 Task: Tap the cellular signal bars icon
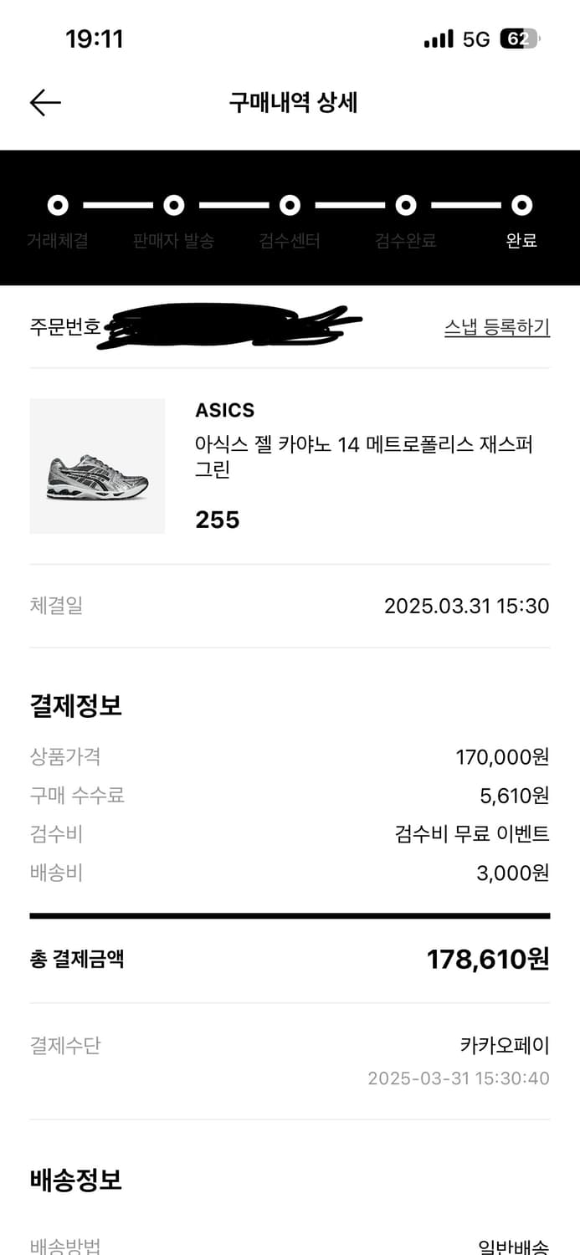pyautogui.click(x=439, y=38)
